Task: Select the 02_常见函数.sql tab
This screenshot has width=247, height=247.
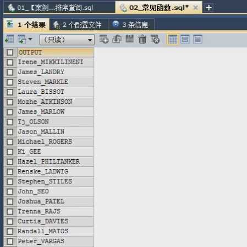Action: coord(158,8)
